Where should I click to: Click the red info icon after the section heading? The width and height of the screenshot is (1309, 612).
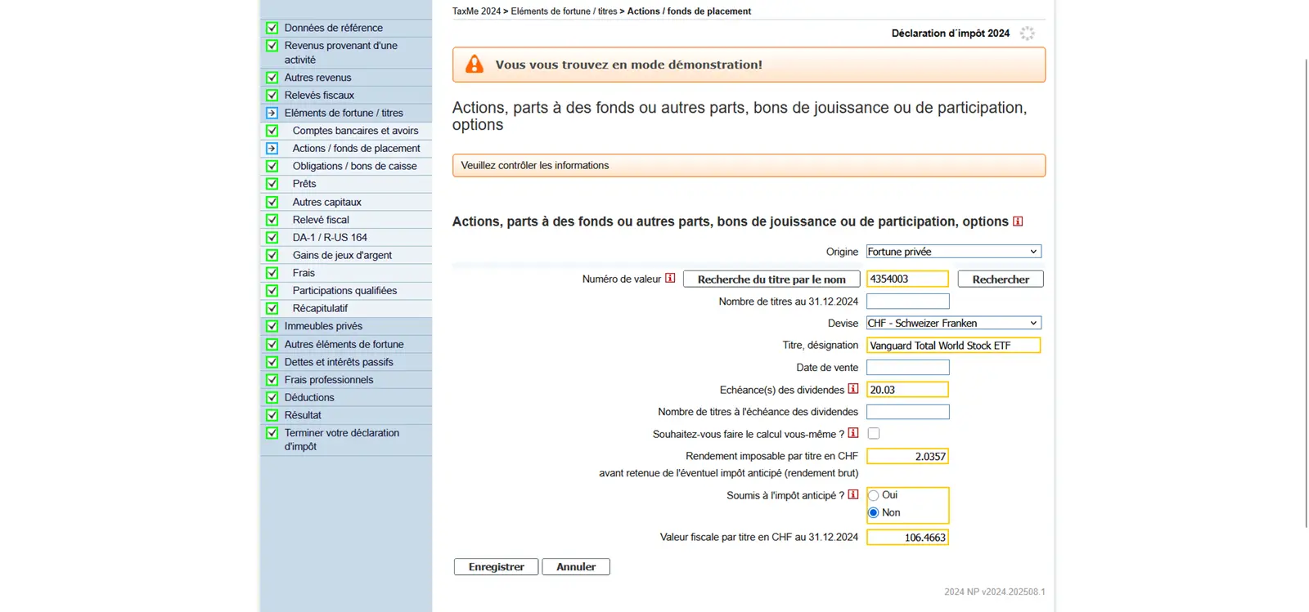pyautogui.click(x=1018, y=221)
